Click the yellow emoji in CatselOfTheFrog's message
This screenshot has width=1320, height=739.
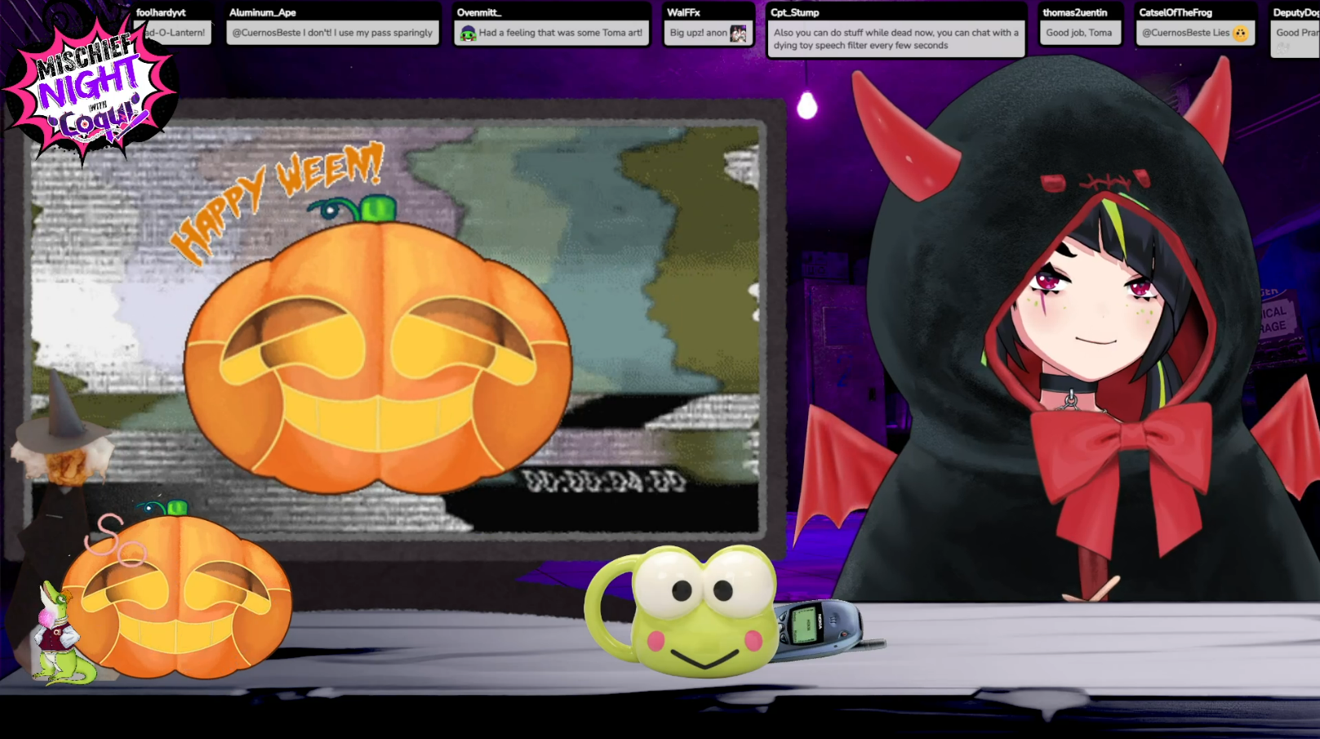pyautogui.click(x=1241, y=33)
